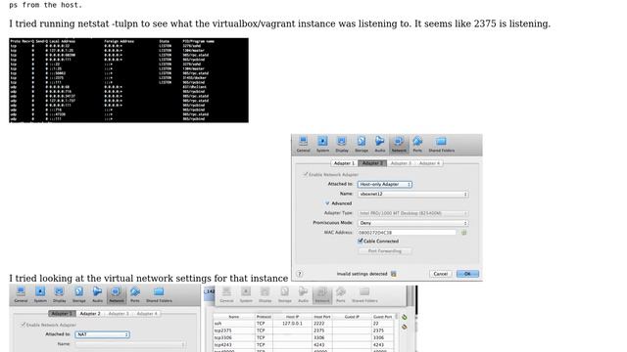Screen dimensions: 627x352
Task: Collapse the Advanced disclosure triangle
Action: [x=327, y=203]
